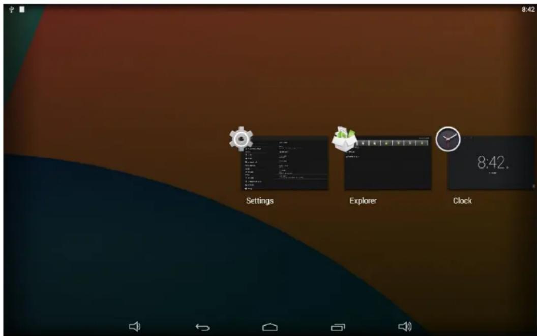This screenshot has height=336, width=537.
Task: Click the Explorer label
Action: (x=363, y=200)
